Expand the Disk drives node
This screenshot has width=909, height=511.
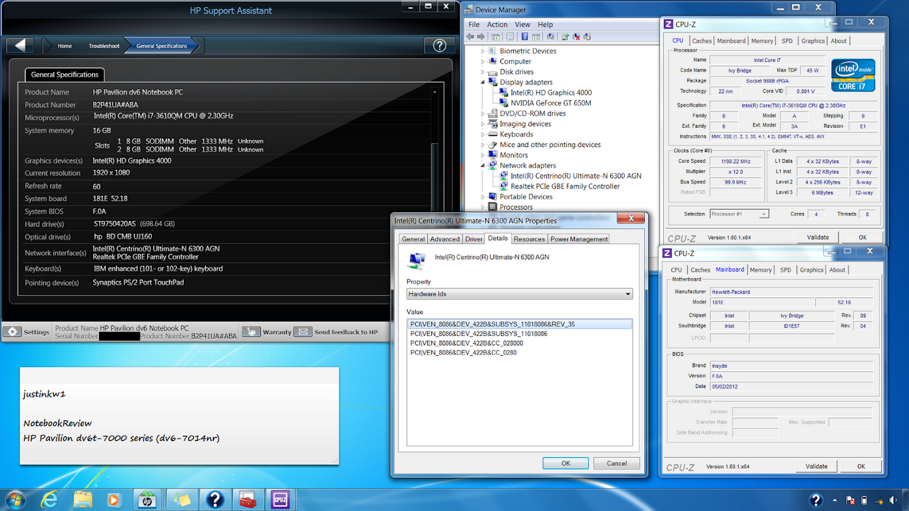tap(484, 72)
